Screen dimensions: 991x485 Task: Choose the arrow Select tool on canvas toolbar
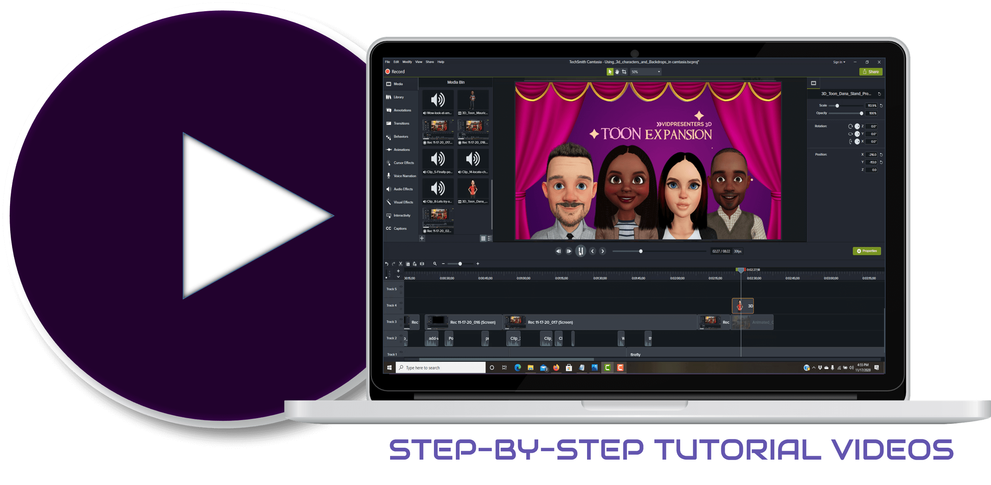coord(610,72)
